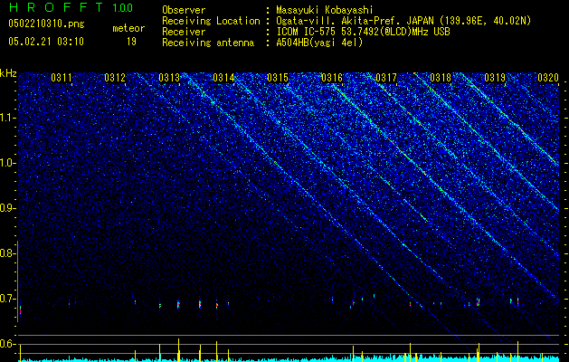Click the date stamp 05.02.21 03:10
Viewport: 569px width, 362px height.
46,42
